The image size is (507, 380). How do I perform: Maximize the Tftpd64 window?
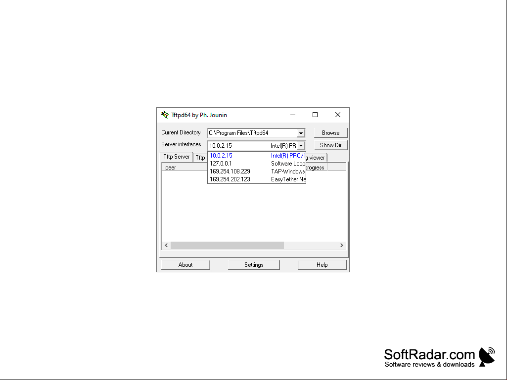(x=315, y=115)
